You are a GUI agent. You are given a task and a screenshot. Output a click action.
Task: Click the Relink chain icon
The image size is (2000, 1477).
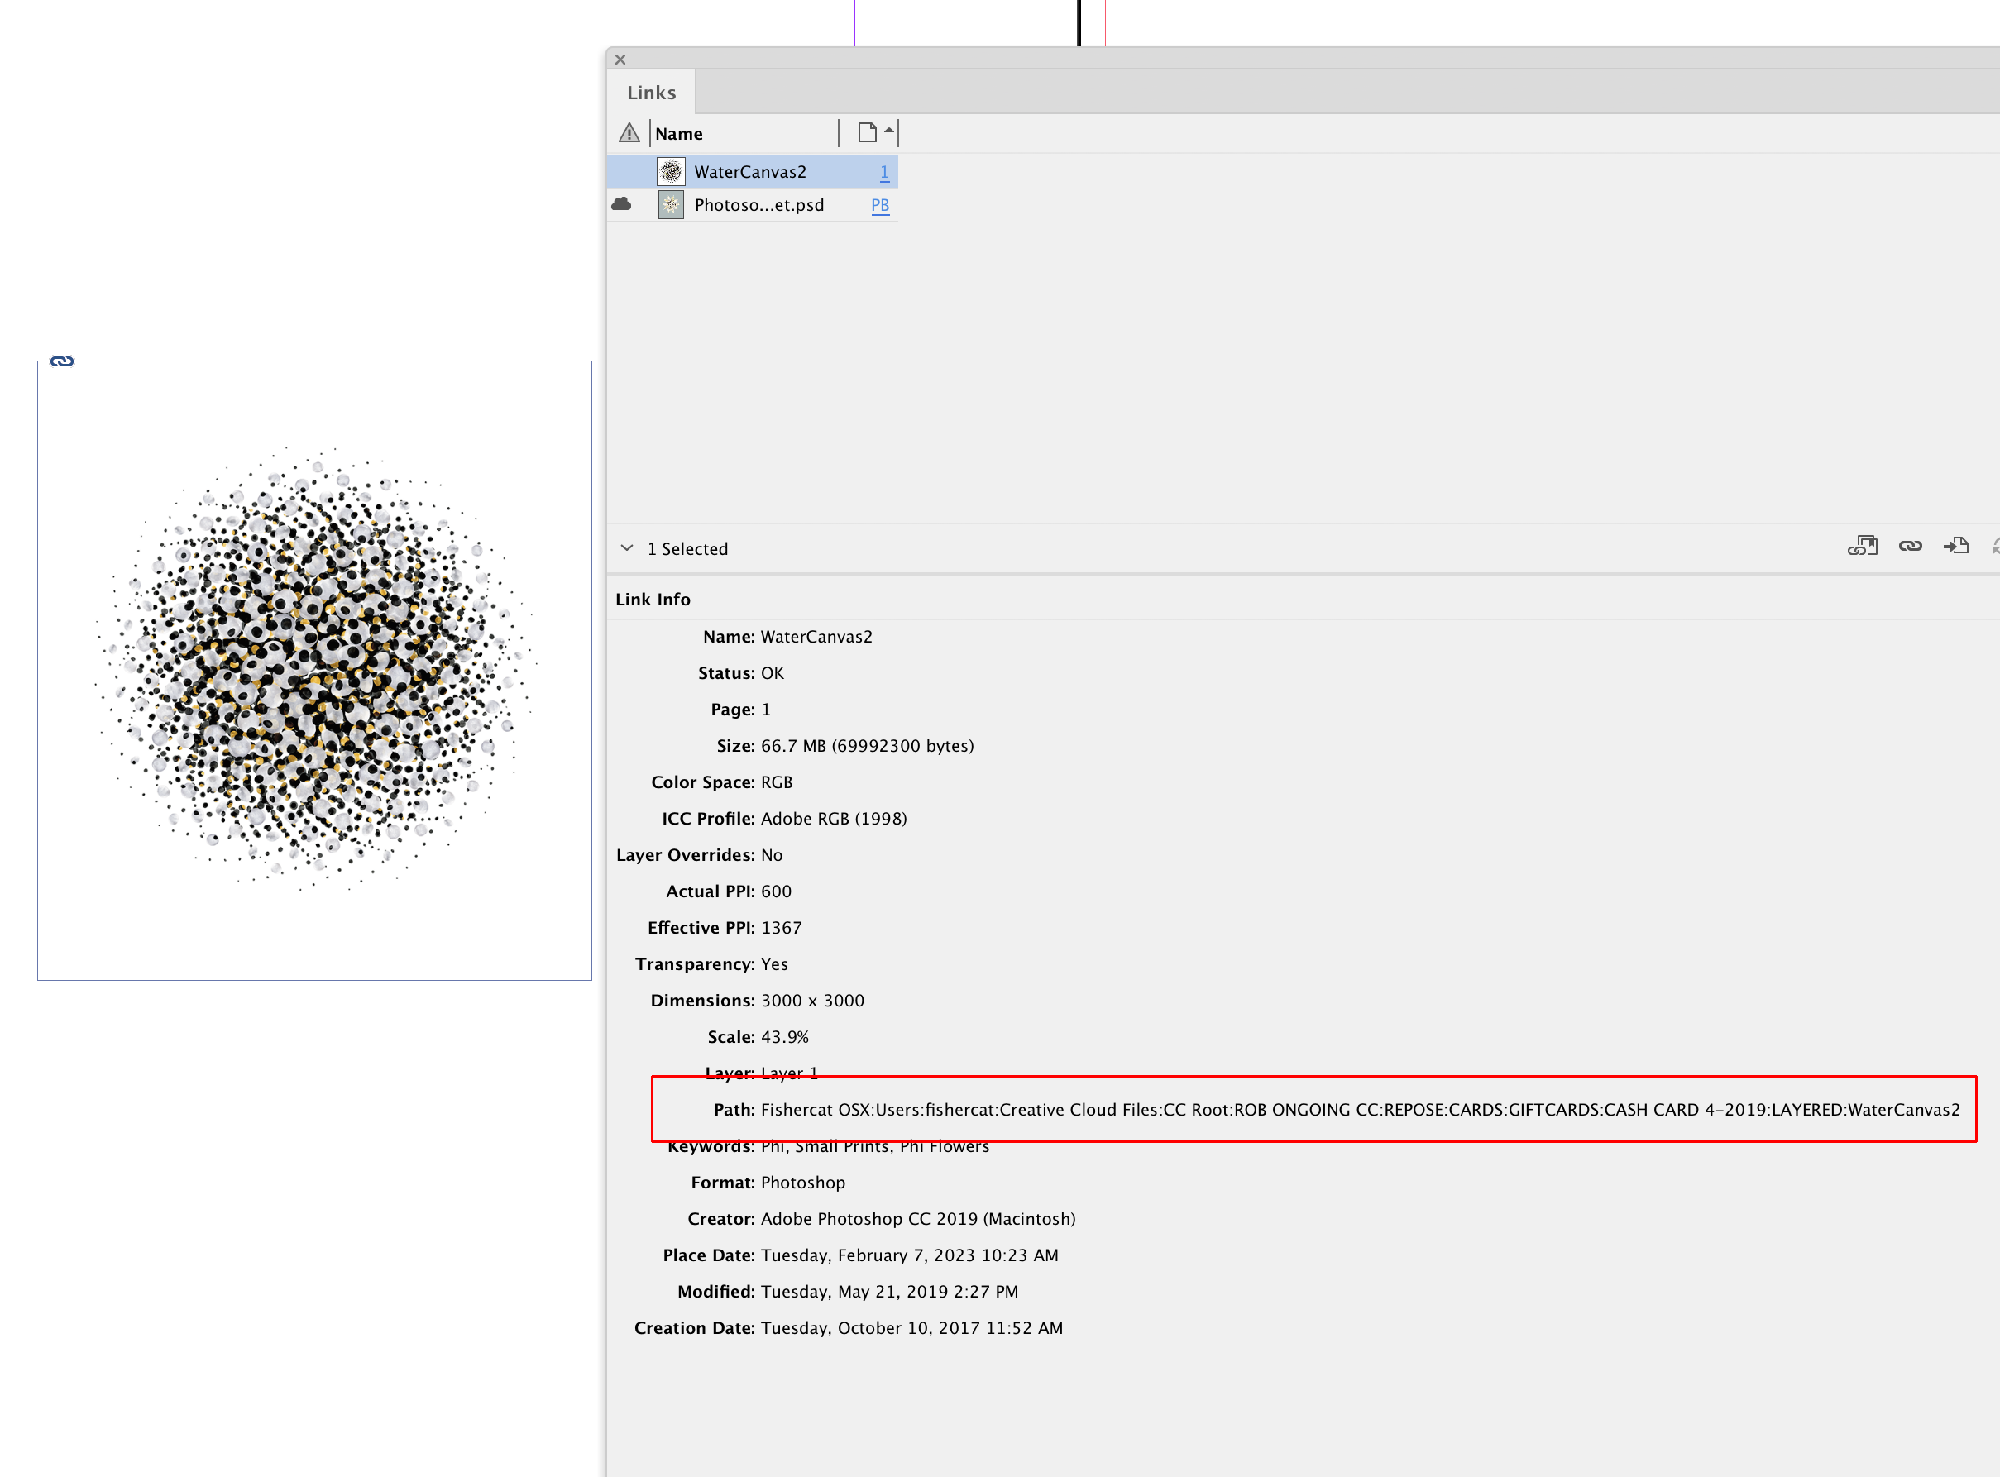[1911, 547]
